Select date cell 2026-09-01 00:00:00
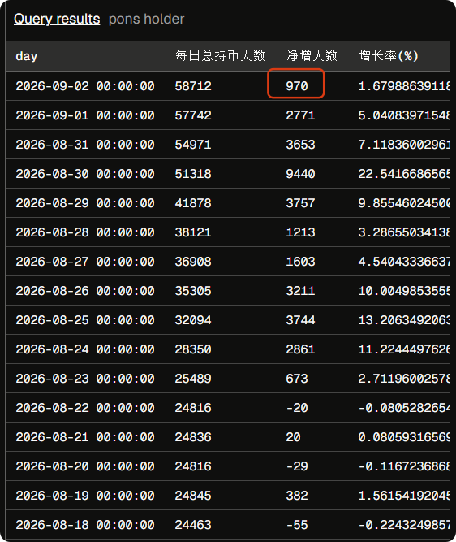456x542 pixels. pos(85,115)
